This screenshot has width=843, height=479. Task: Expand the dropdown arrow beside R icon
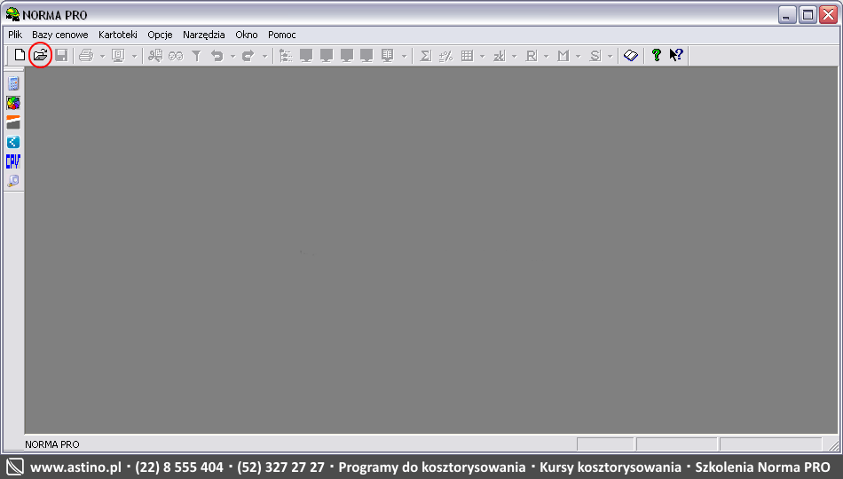point(547,56)
